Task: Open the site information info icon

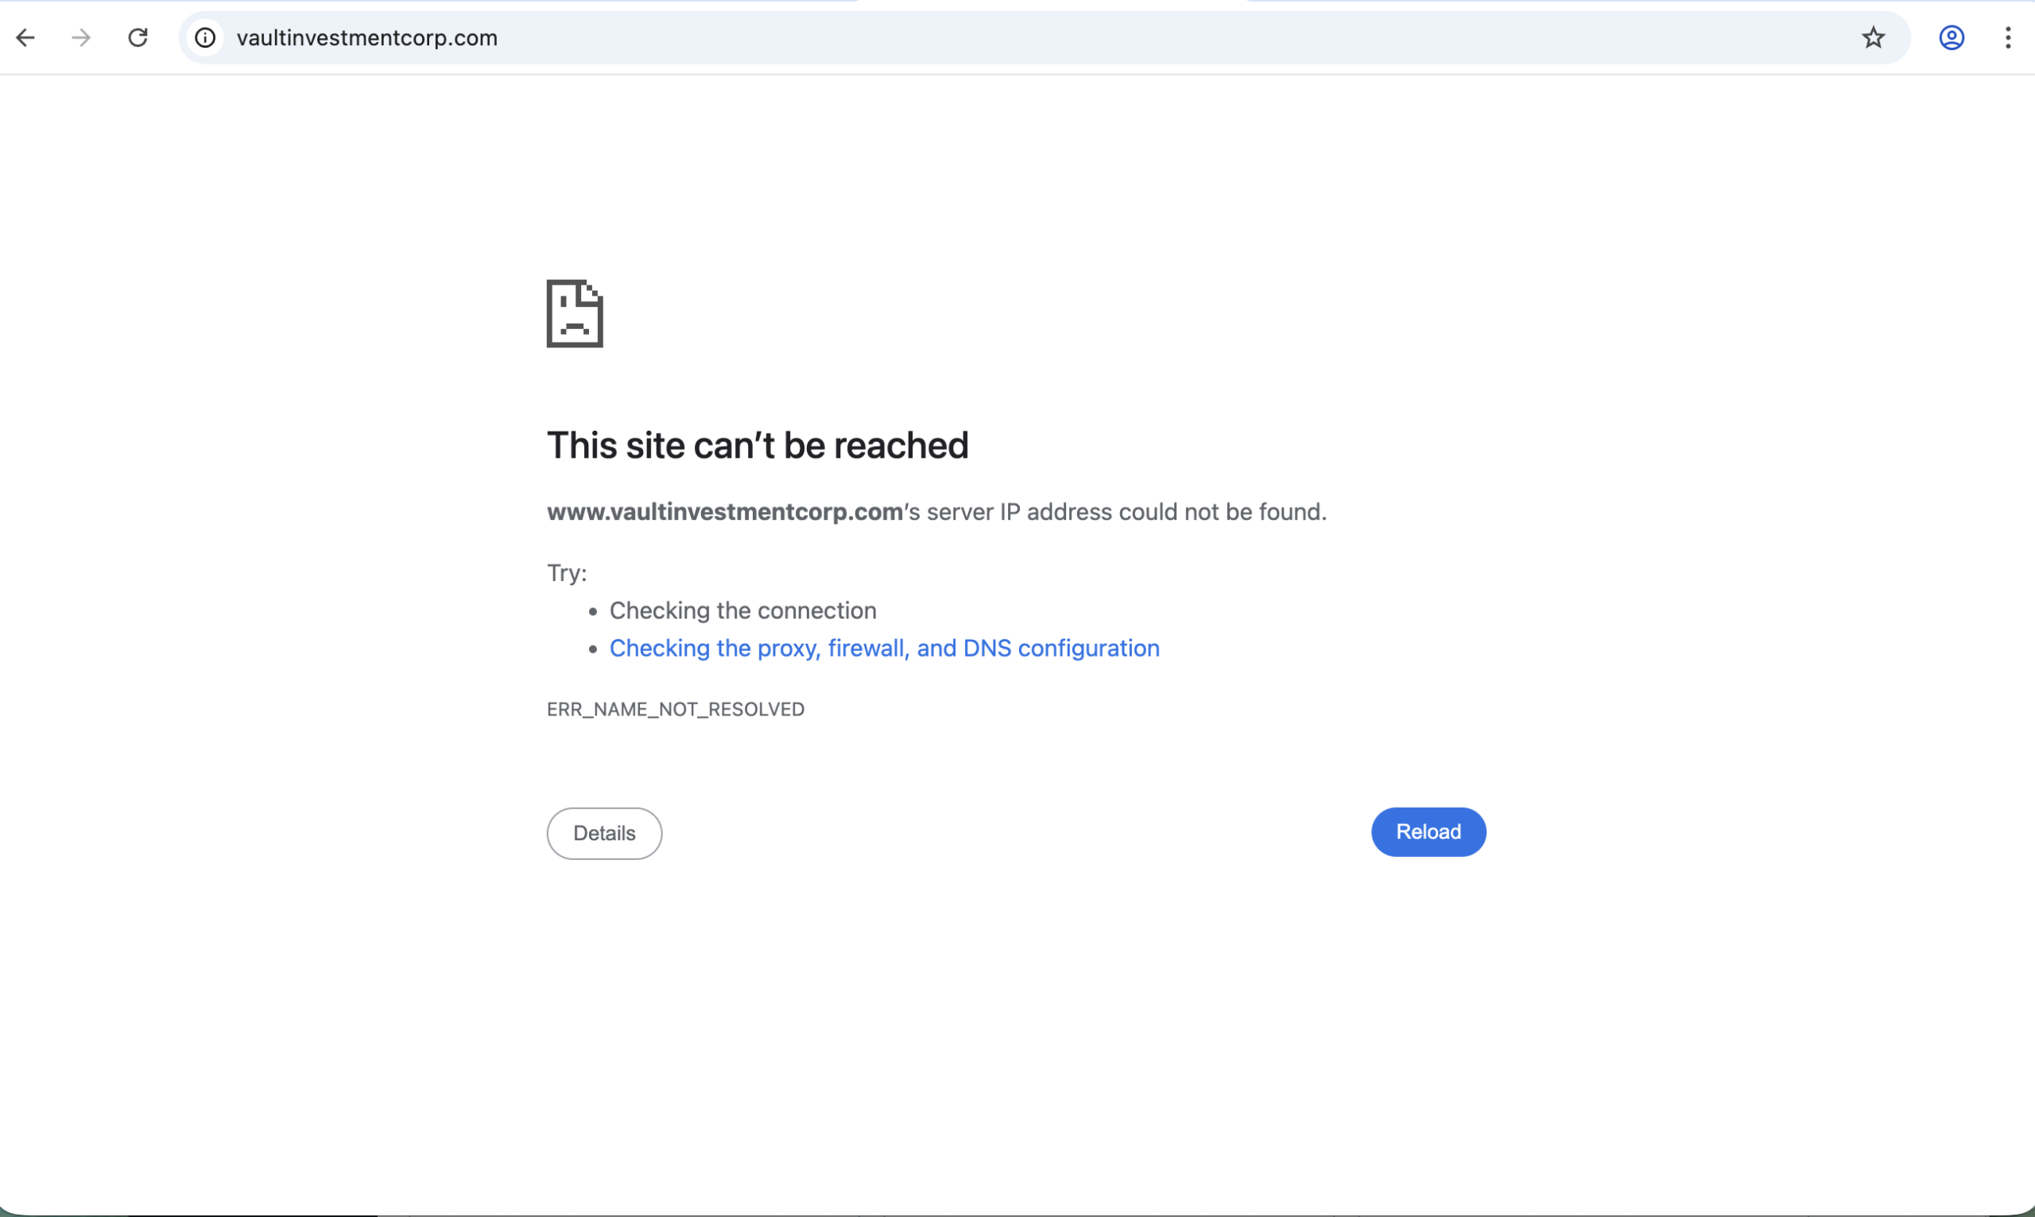Action: click(204, 37)
